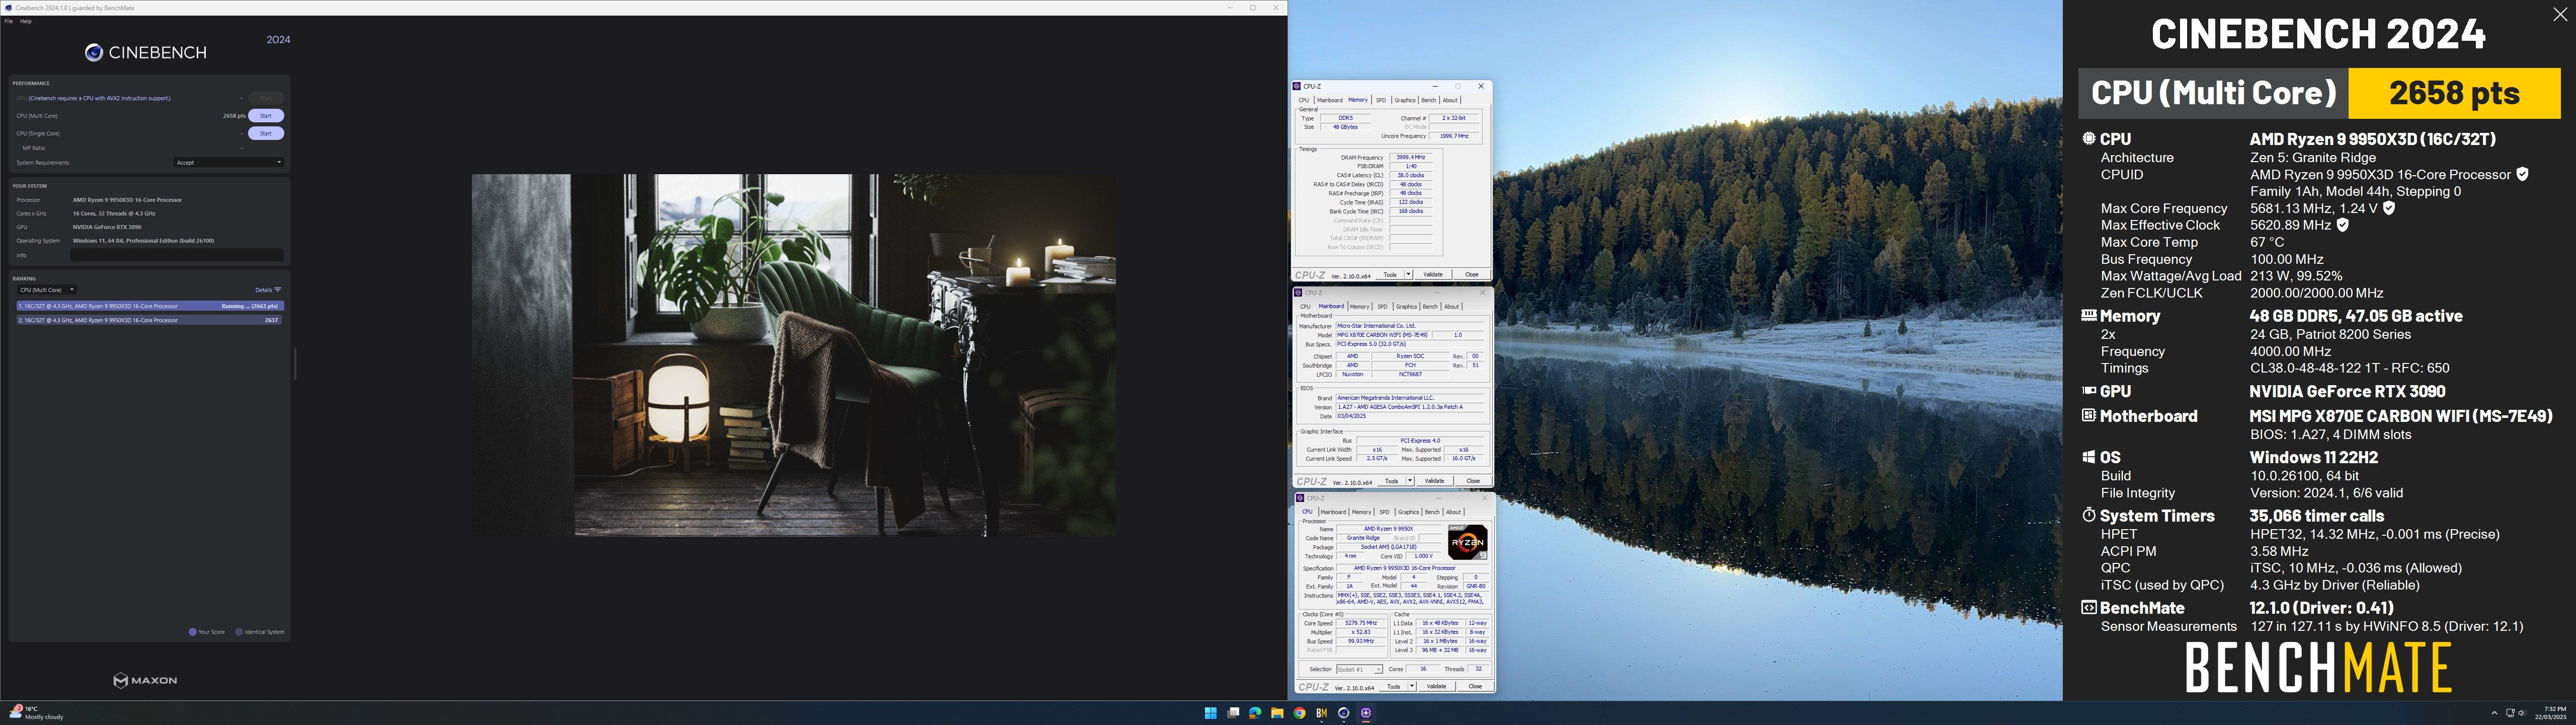Select Graphics tab in Memory CPU-Z window
The height and width of the screenshot is (725, 2576).
[1405, 100]
